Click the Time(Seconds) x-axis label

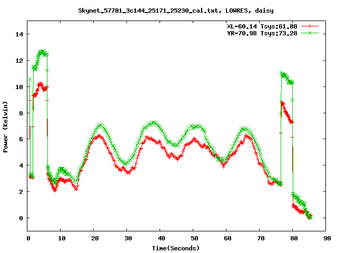[x=176, y=248]
